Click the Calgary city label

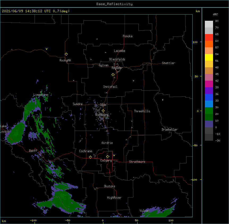coord(106,160)
